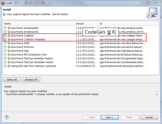Proceed with the Next > button
The height and width of the screenshot is (124, 162).
(110, 117)
